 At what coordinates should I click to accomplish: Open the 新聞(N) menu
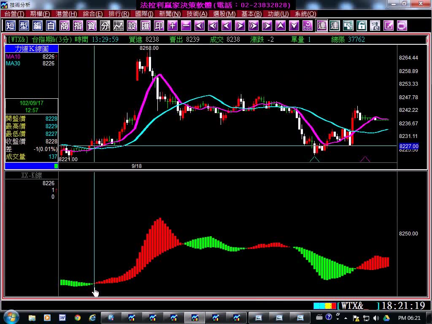(x=170, y=14)
